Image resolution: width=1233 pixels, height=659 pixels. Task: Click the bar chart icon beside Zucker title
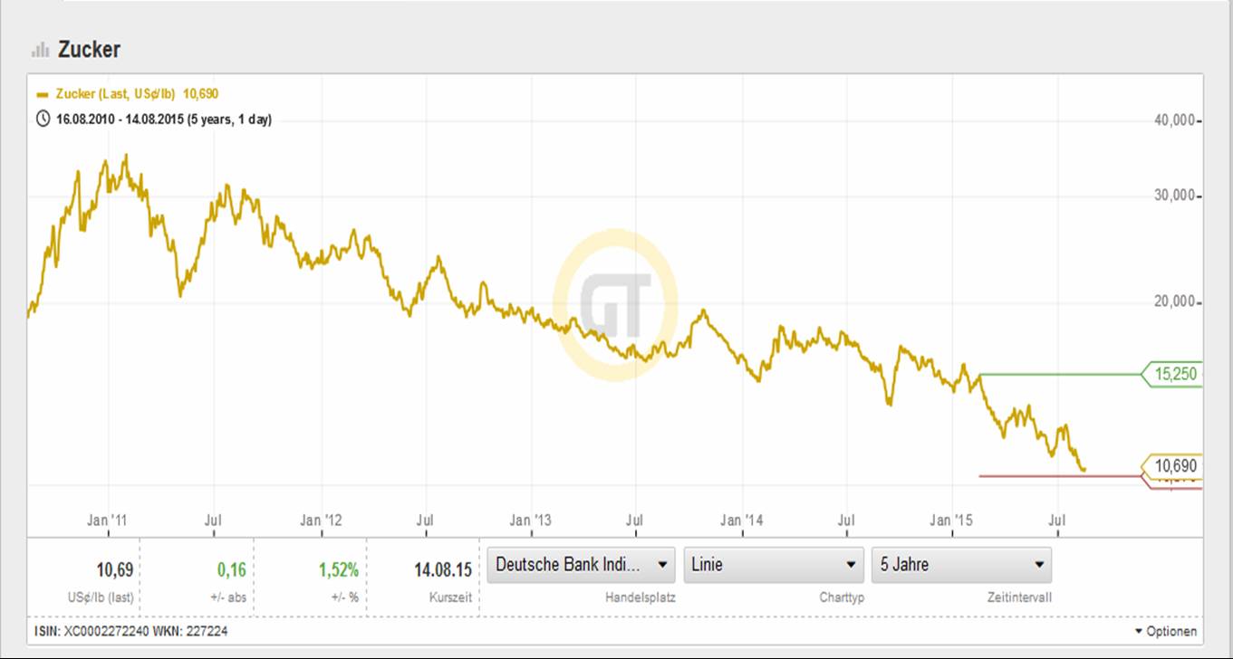coord(40,50)
